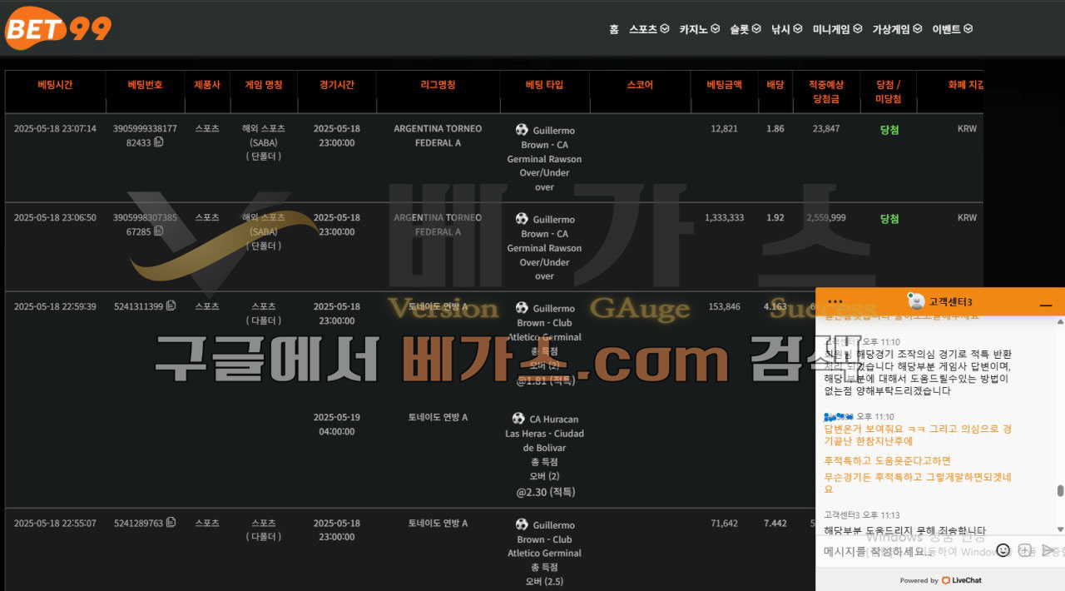
Task: Click the 당첨 / 미당첨 column header
Action: 889,92
